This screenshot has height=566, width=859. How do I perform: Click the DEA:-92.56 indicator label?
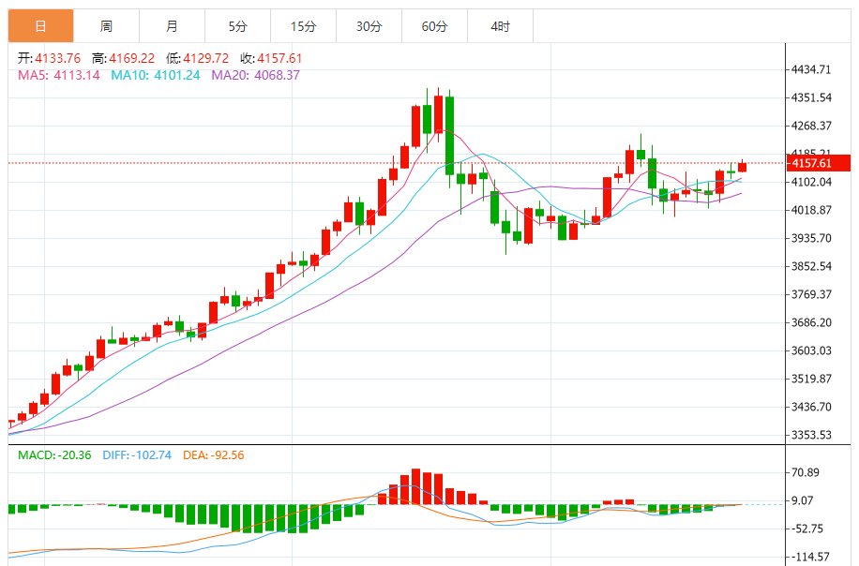214,454
